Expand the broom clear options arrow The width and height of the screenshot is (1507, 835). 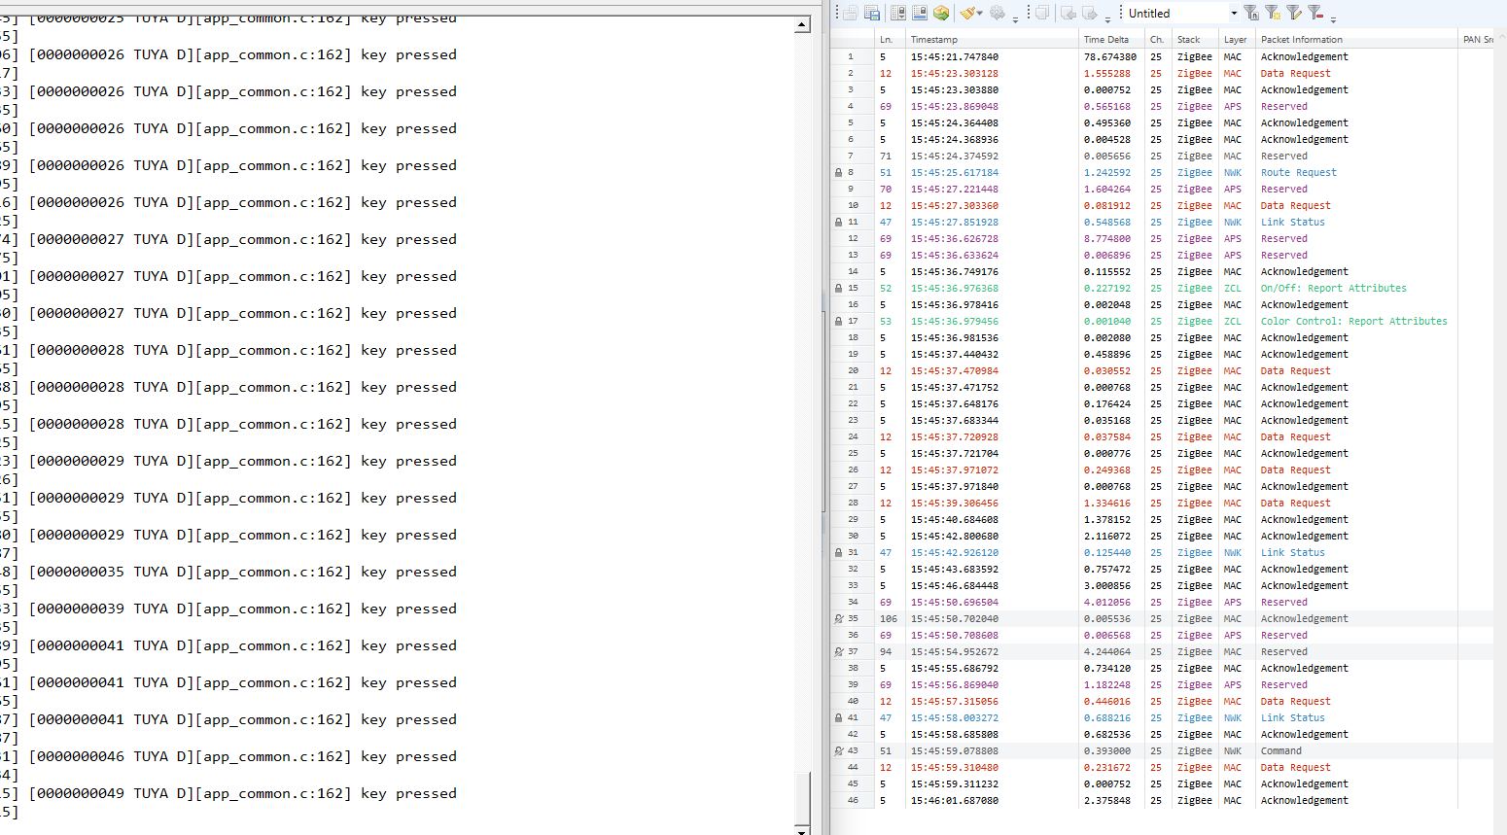click(981, 14)
